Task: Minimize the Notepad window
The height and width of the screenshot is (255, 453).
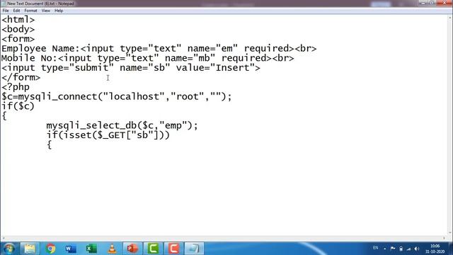Action: coord(423,3)
